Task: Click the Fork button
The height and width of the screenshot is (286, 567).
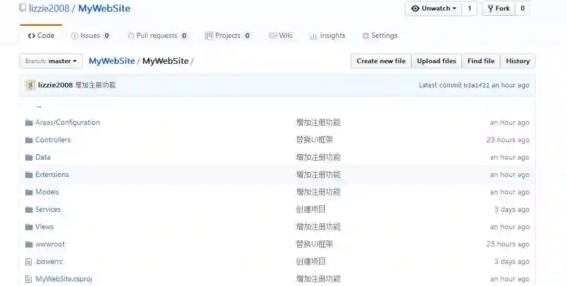Action: coord(499,8)
